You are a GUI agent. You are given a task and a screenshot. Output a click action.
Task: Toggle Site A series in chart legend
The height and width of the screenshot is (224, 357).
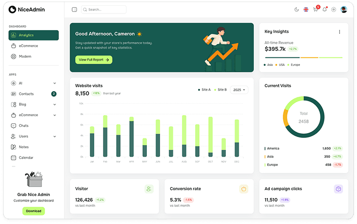click(204, 90)
